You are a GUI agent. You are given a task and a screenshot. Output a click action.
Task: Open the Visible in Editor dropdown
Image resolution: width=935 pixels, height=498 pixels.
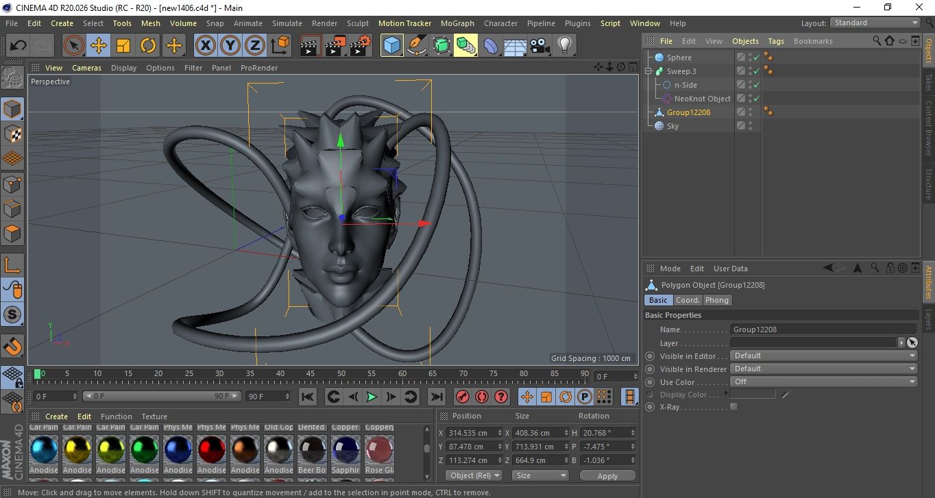[x=823, y=356]
